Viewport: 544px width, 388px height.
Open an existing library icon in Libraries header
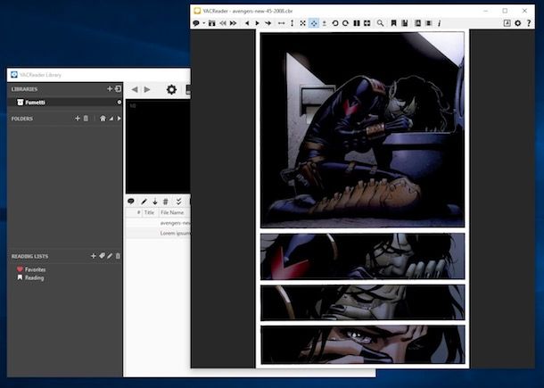tap(118, 89)
